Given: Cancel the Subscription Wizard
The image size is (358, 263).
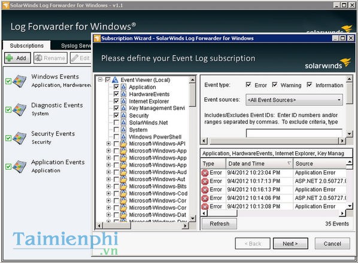Looking at the screenshot, I should [332, 244].
